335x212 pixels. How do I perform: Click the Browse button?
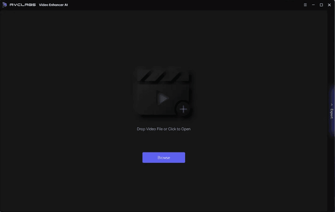(164, 158)
